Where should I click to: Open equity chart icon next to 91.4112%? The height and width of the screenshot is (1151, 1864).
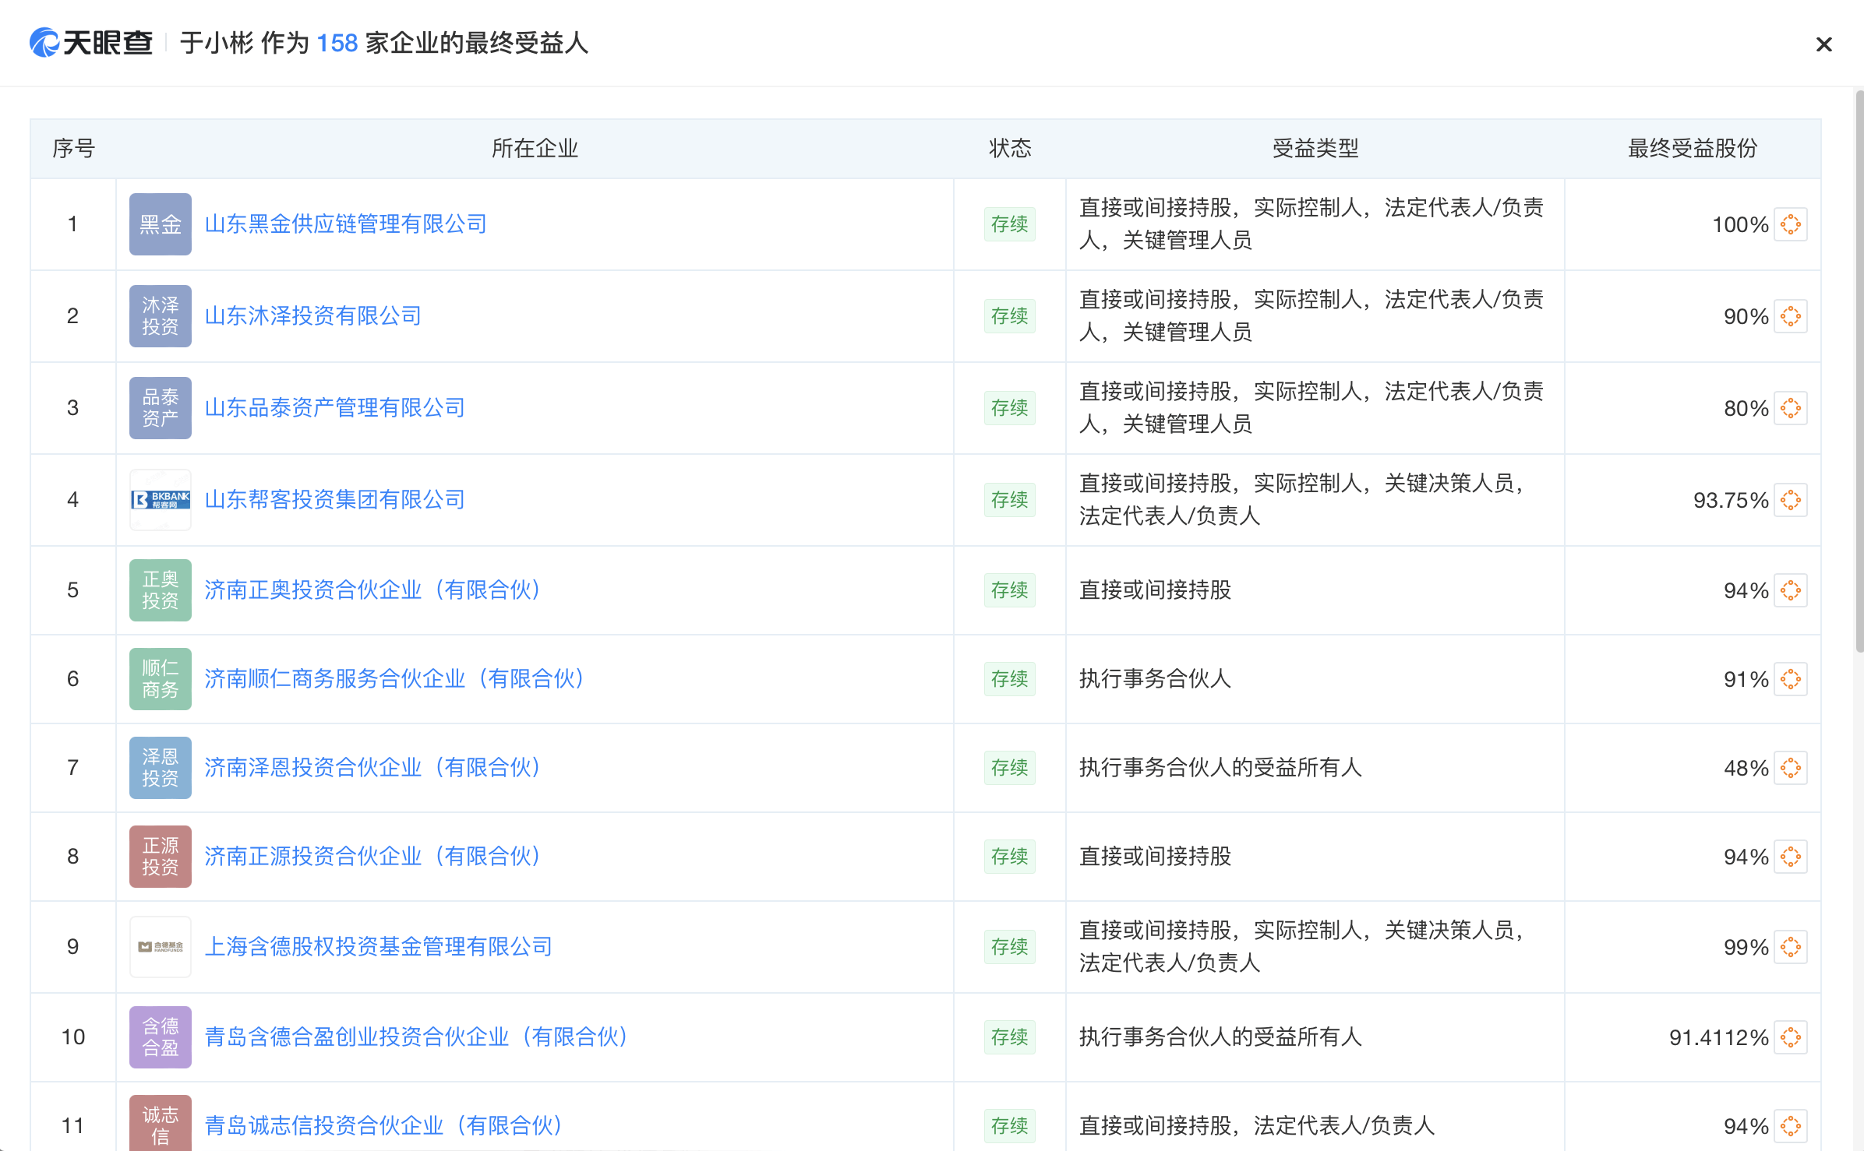1790,1037
